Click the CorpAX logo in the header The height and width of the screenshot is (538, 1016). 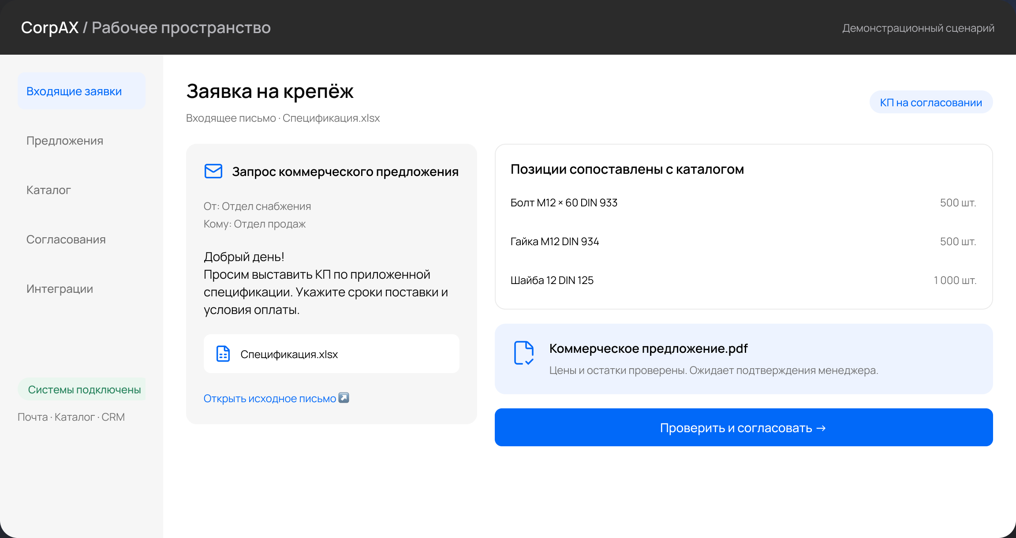(50, 27)
